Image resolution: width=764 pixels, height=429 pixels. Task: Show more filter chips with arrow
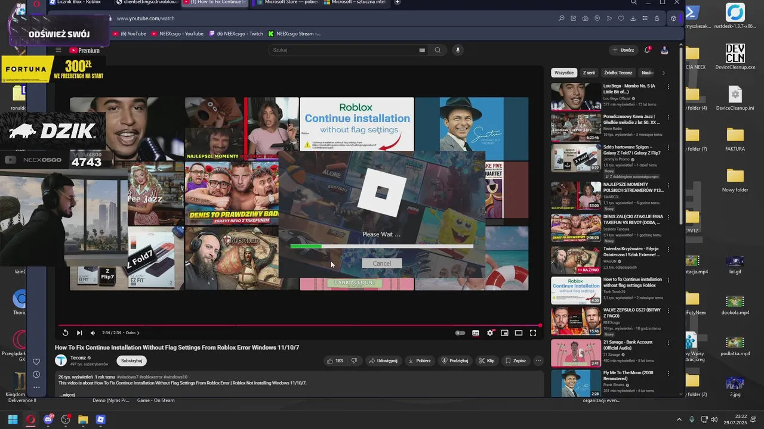point(663,73)
